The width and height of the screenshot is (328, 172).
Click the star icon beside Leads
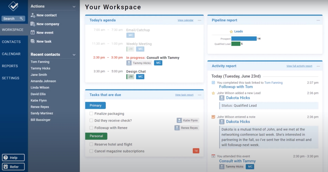[230, 31]
